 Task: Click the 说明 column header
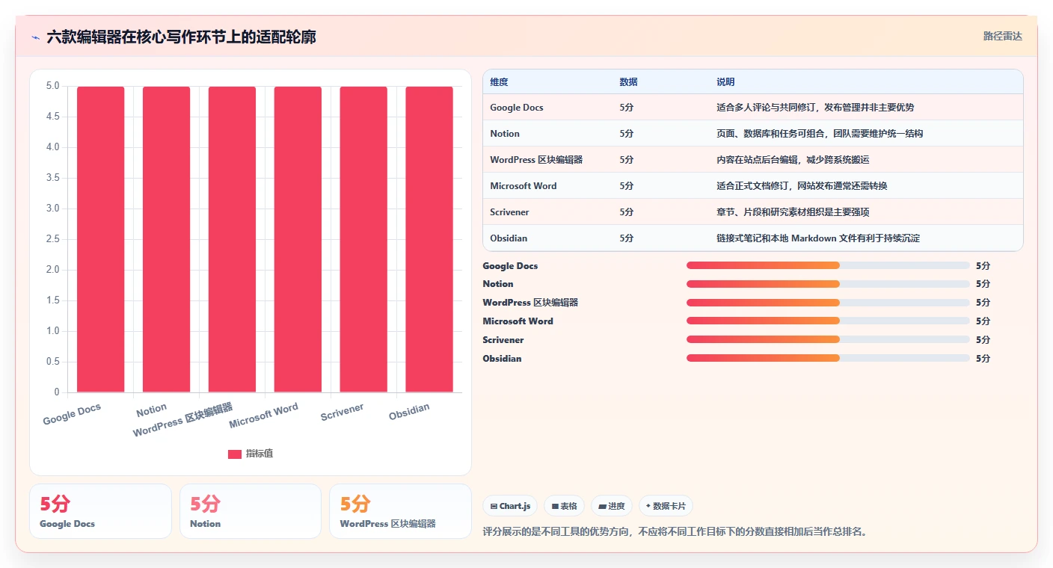tap(725, 82)
